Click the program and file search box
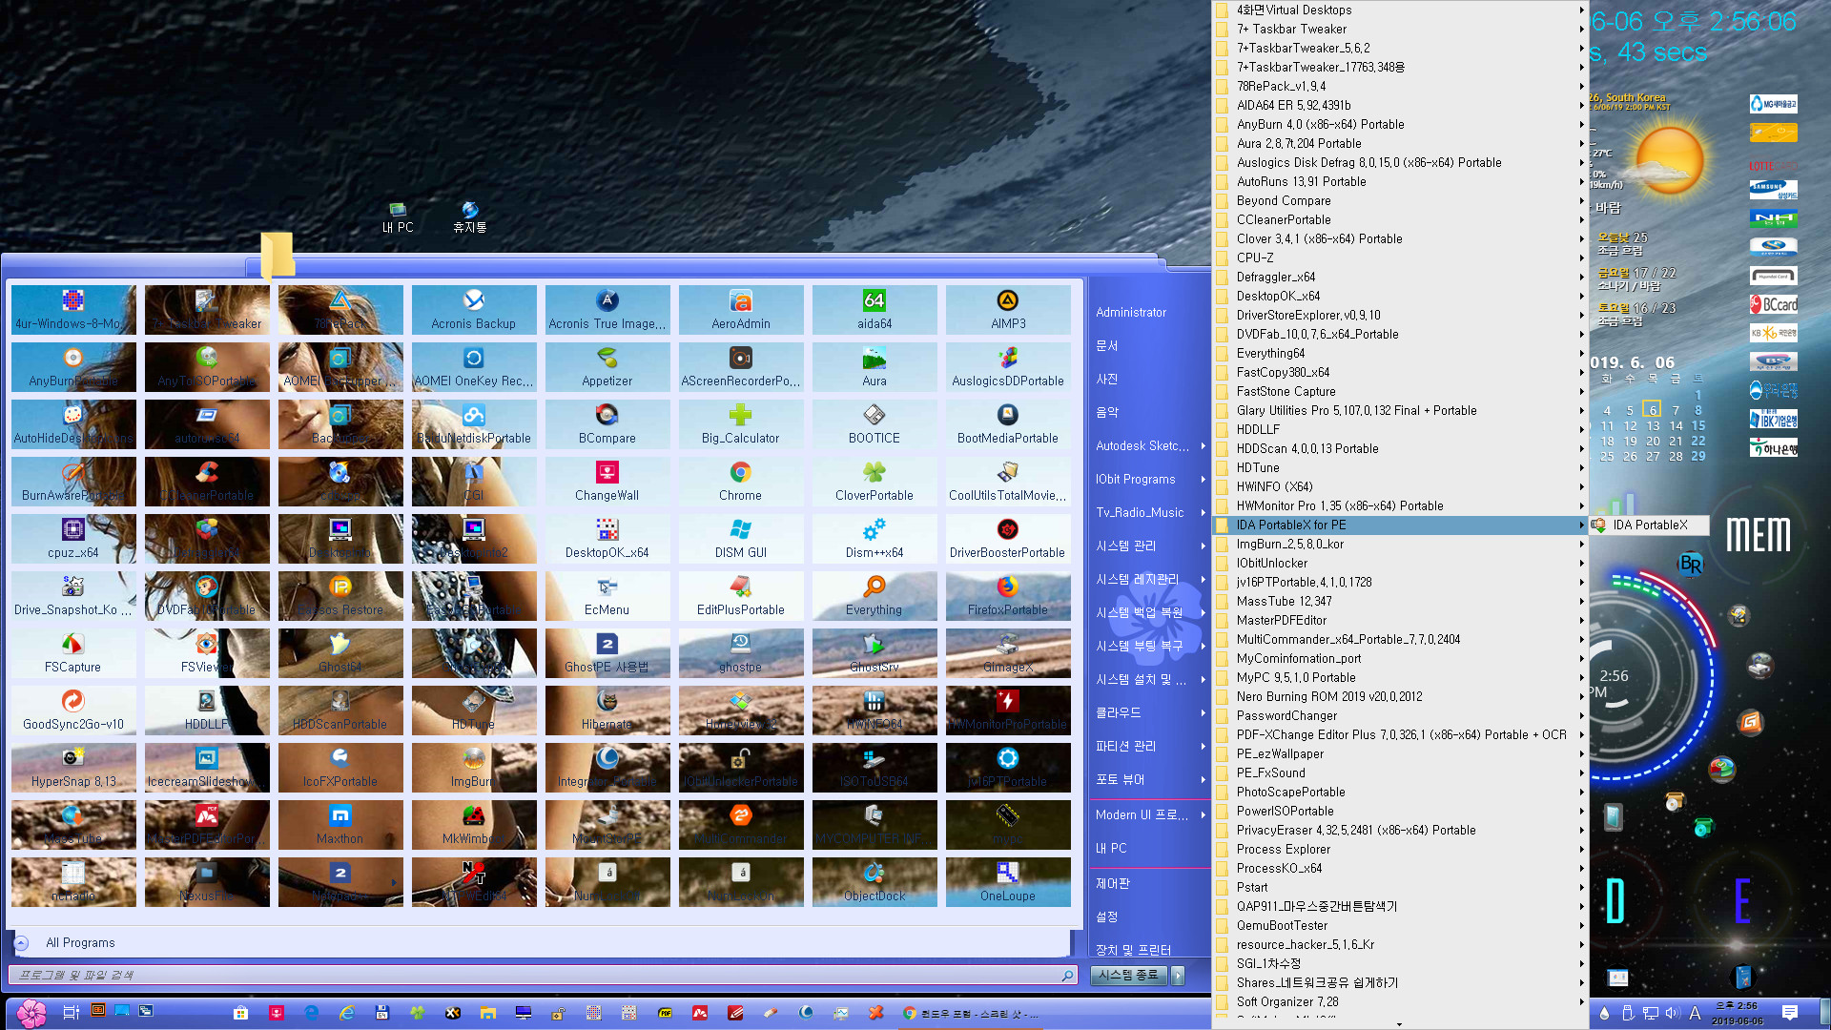This screenshot has height=1030, width=1831. point(544,975)
